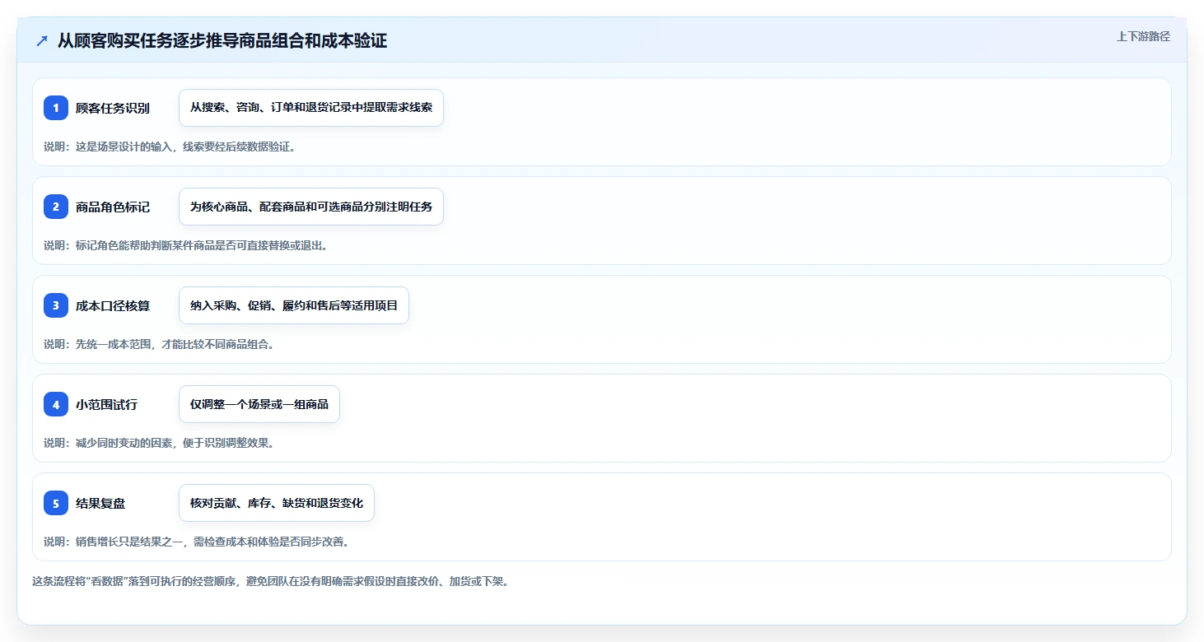This screenshot has height=642, width=1204.
Task: Click the step 3 number badge
Action: (x=56, y=305)
